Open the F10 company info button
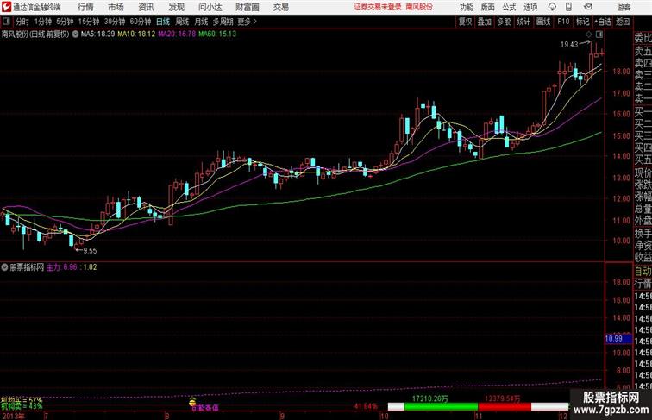 coord(563,22)
